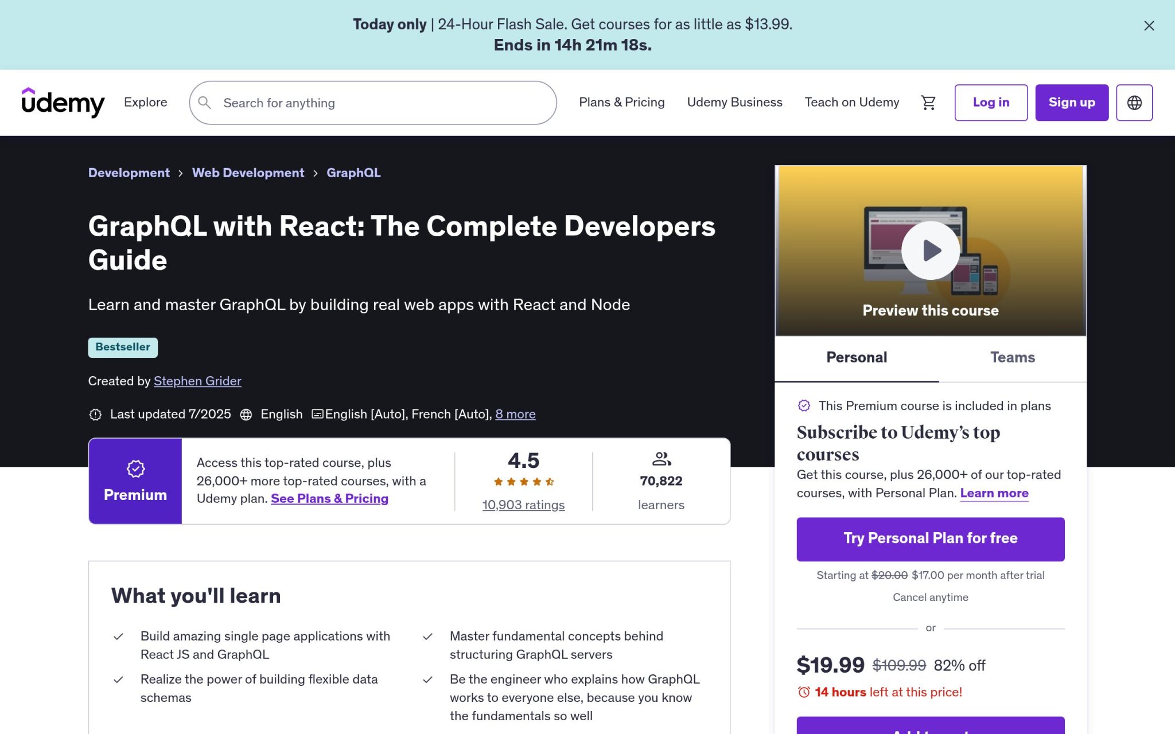Viewport: 1175px width, 734px height.
Task: Play the course preview video
Action: tap(930, 251)
